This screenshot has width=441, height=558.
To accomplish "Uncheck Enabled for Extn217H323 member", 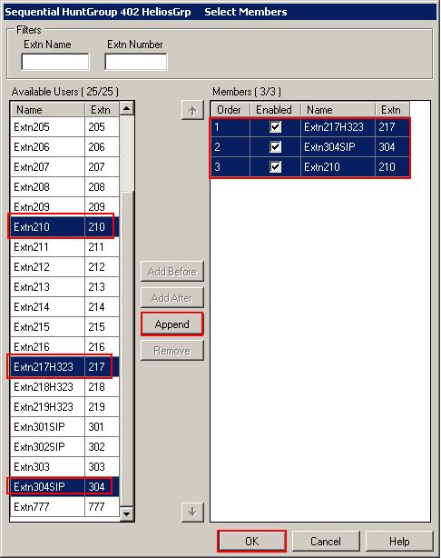I will tap(276, 127).
